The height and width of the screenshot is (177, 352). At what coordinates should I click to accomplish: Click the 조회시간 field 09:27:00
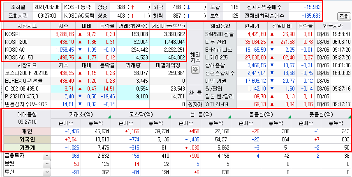pos(47,16)
